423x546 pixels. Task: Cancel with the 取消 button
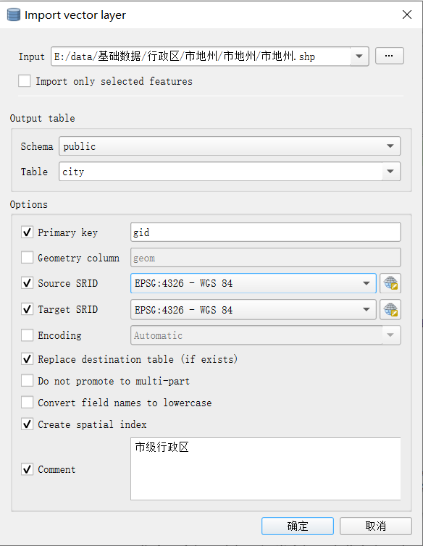(x=376, y=526)
